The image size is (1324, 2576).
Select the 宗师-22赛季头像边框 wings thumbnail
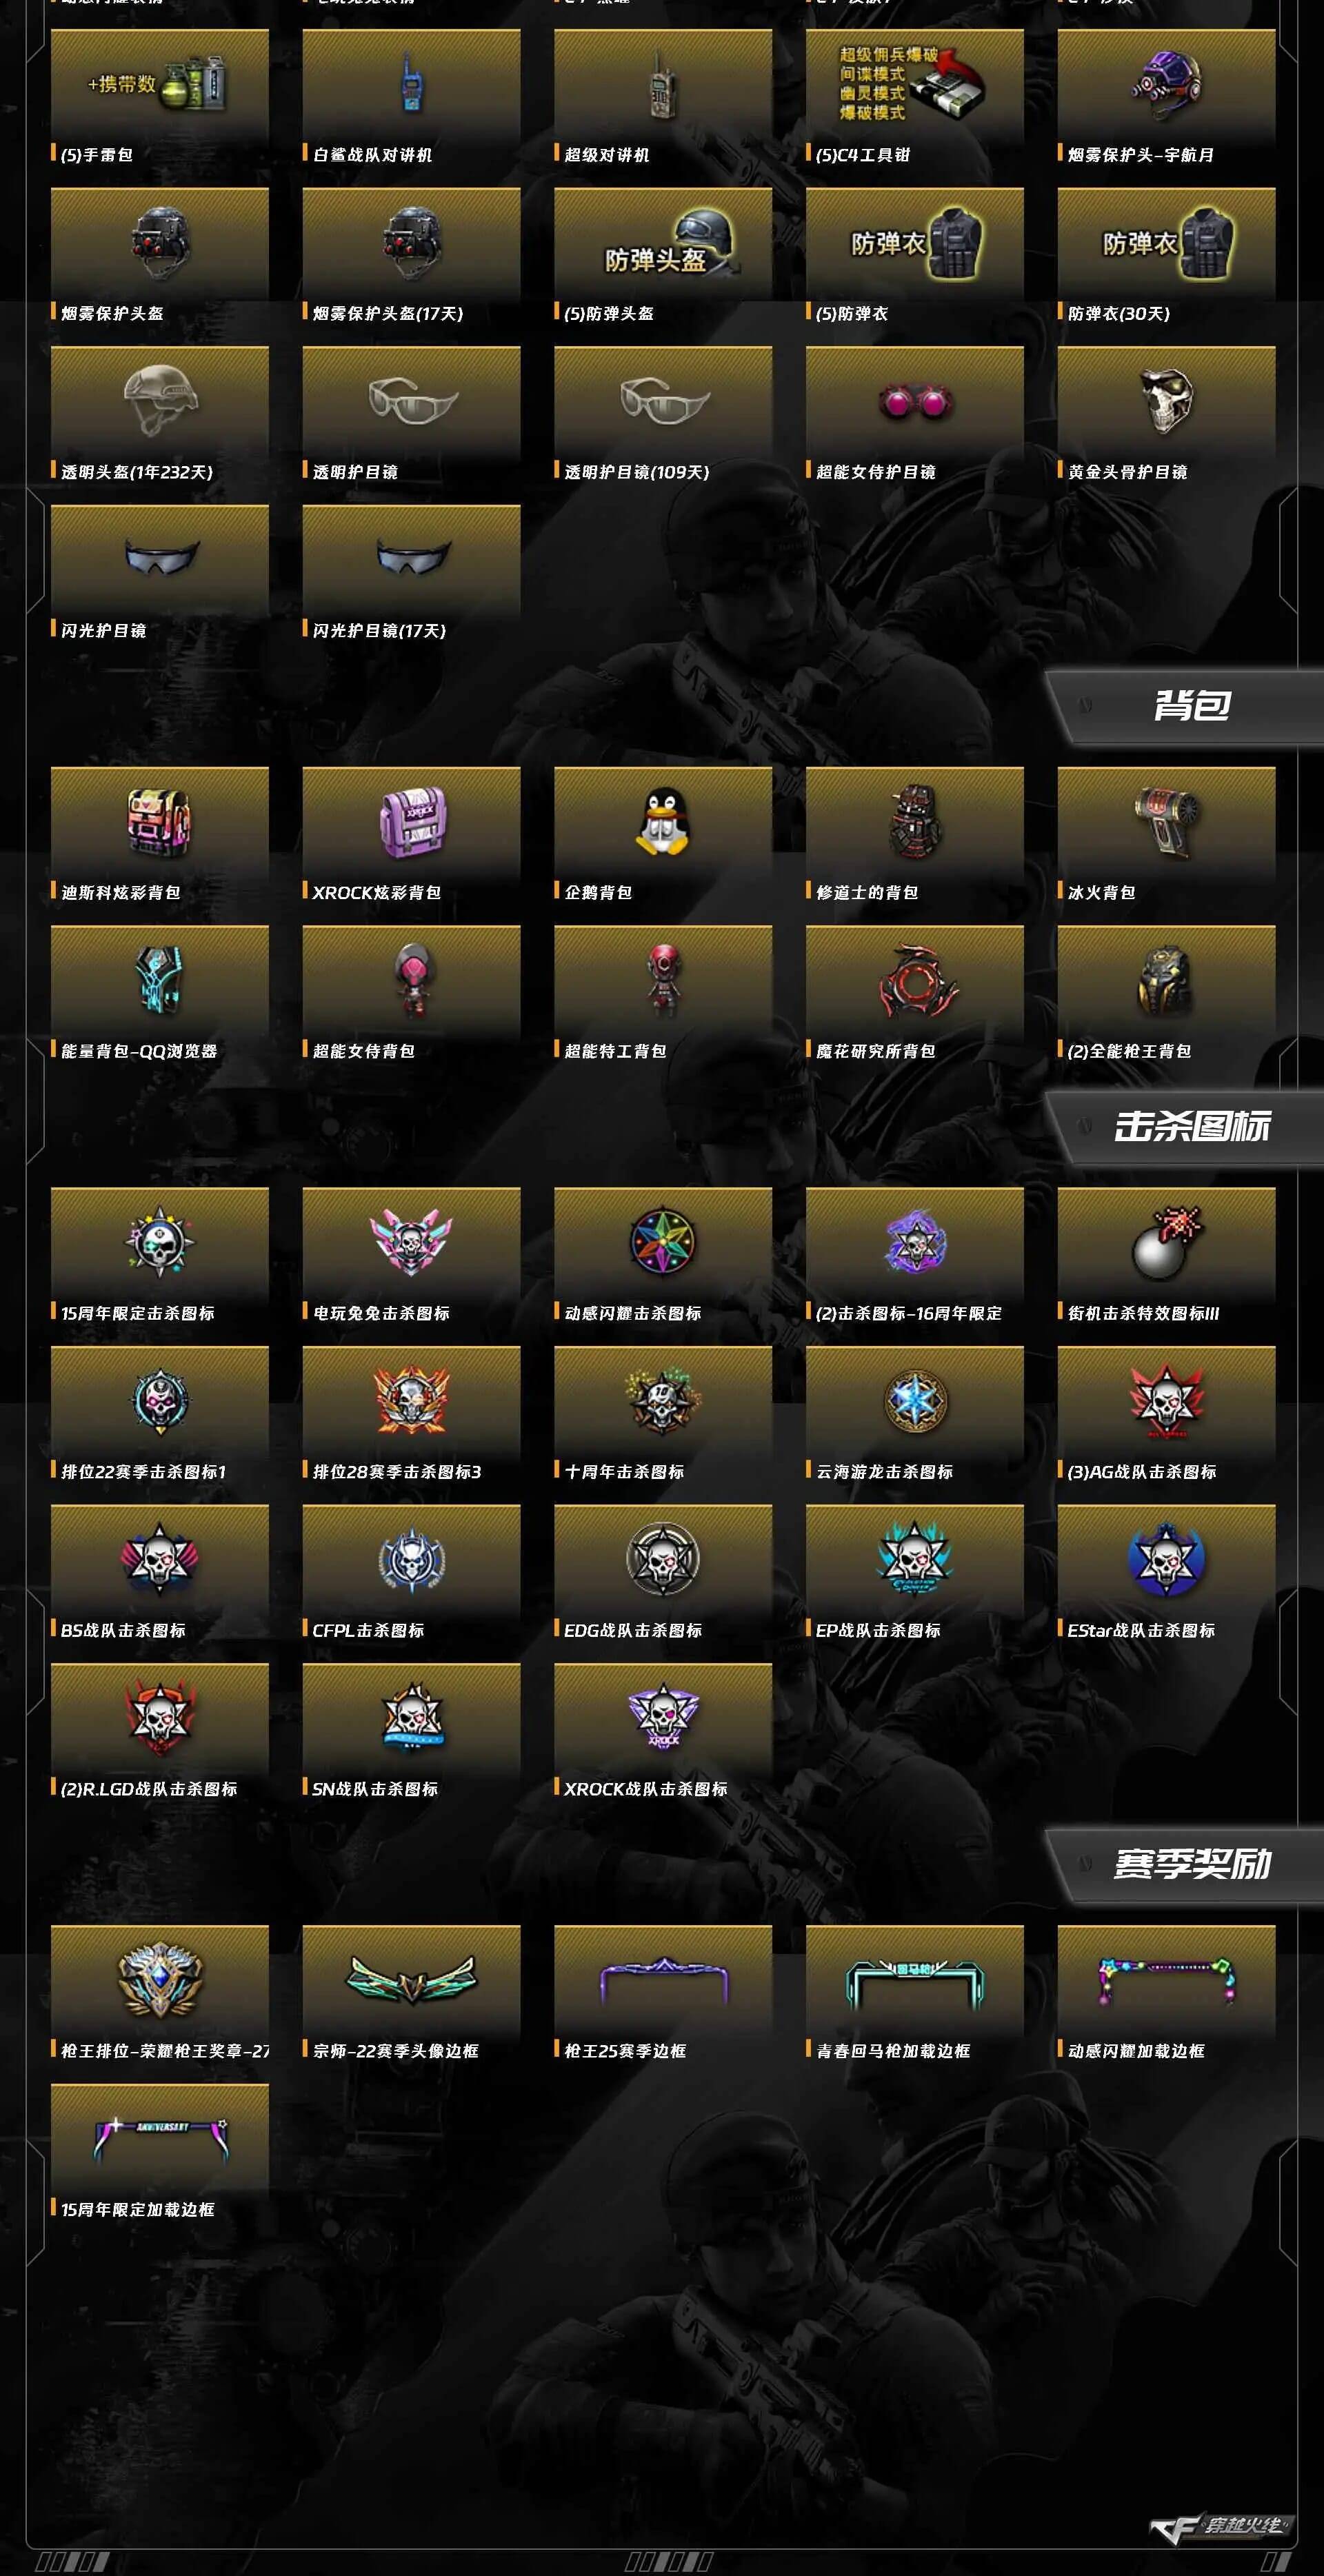tap(411, 1980)
